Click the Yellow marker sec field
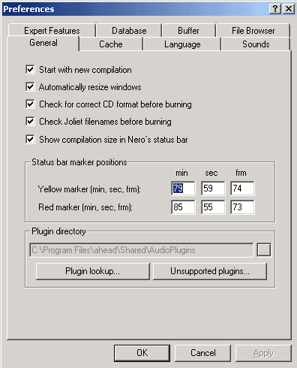297x368 pixels. [x=213, y=189]
